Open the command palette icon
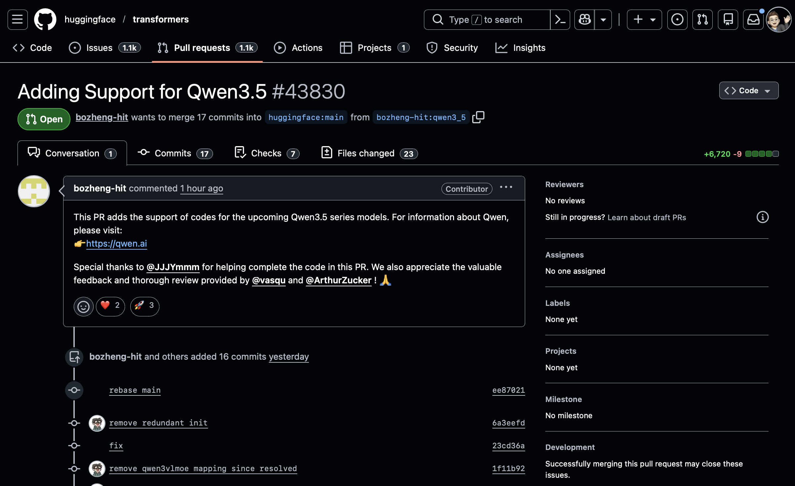This screenshot has width=795, height=486. 560,20
